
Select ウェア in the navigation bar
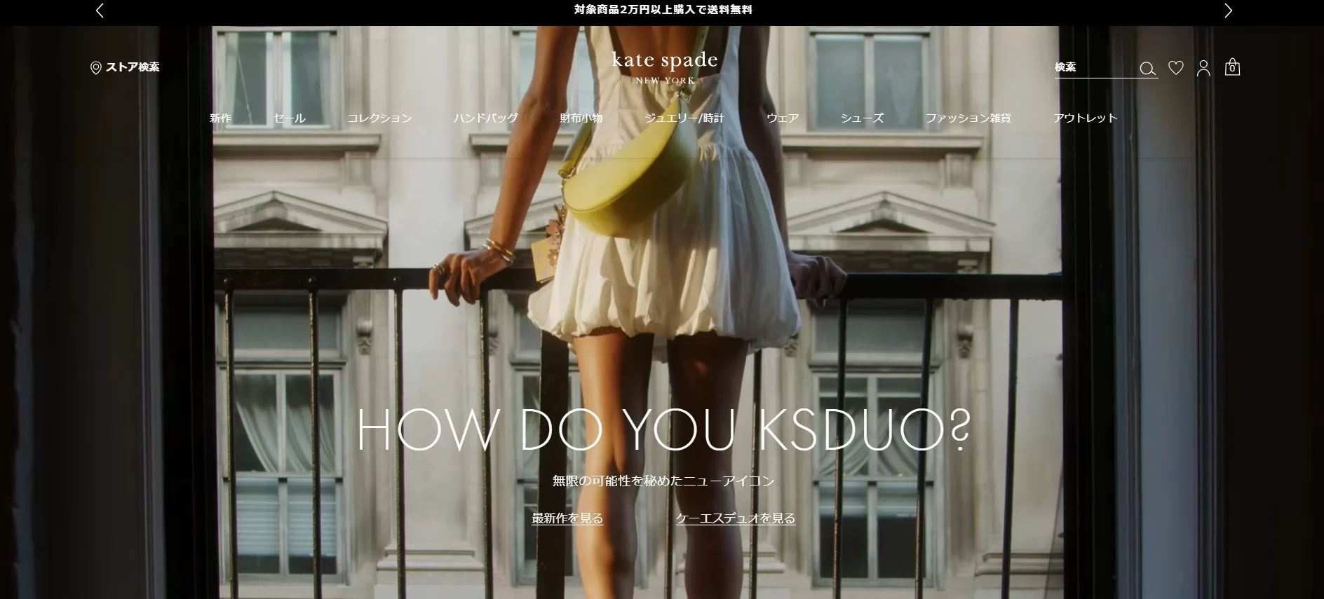[x=783, y=118]
